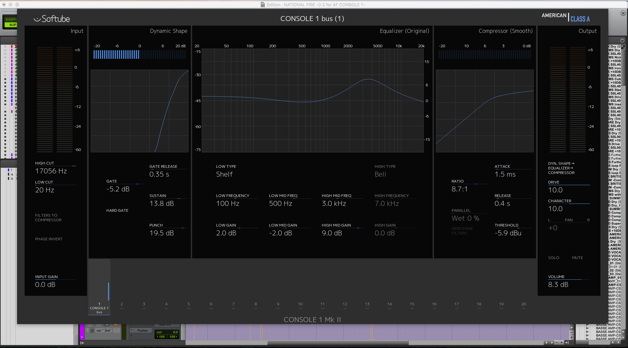The width and height of the screenshot is (628, 348).
Task: Click the Low Gain 2.0 dB value
Action: click(226, 233)
